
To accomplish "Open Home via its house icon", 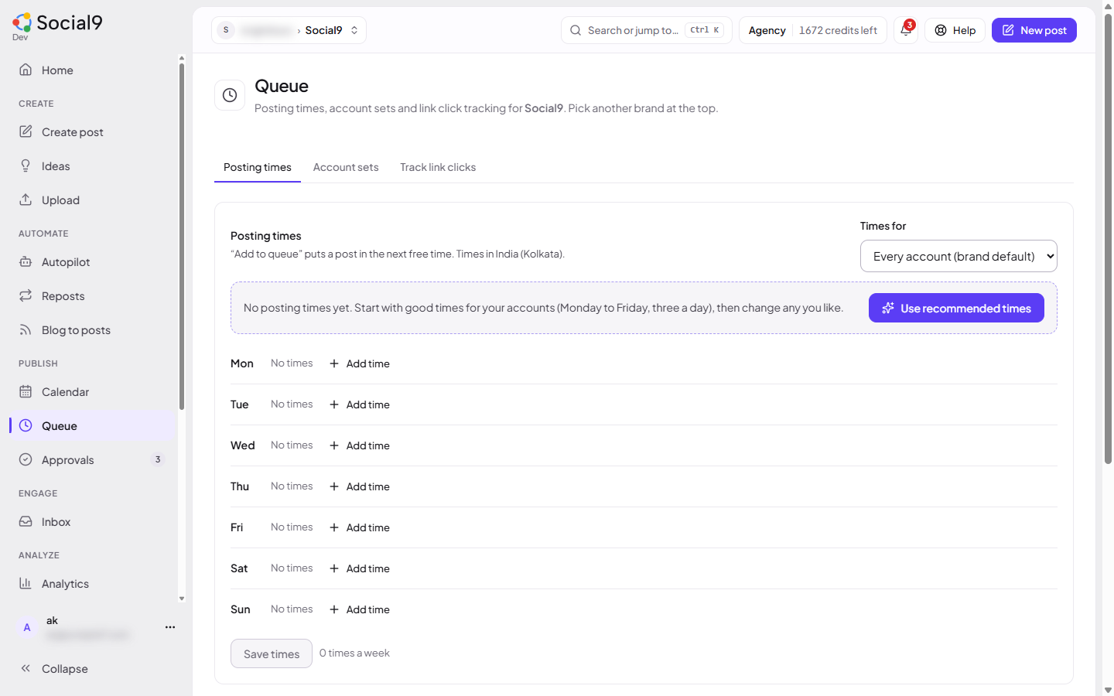I will 26,70.
